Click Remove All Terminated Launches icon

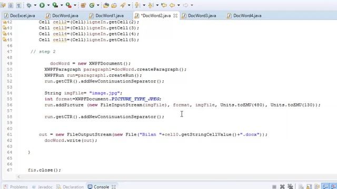pyautogui.click(x=290, y=186)
